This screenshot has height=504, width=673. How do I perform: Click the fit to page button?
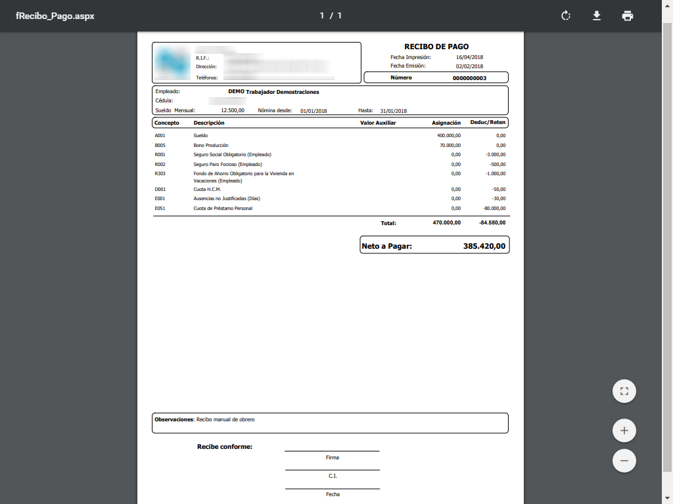[x=624, y=392]
